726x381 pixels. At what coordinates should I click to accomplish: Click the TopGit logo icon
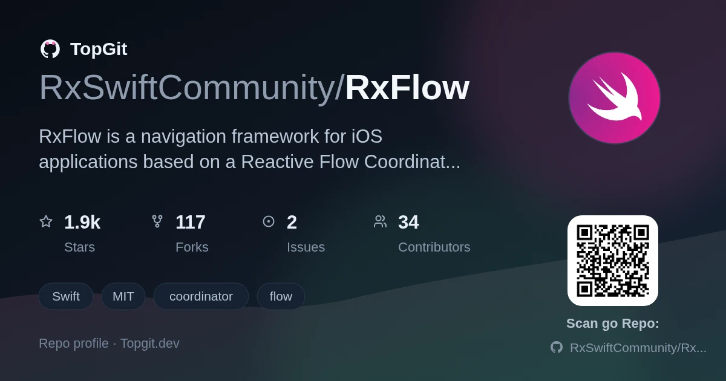[x=50, y=49]
